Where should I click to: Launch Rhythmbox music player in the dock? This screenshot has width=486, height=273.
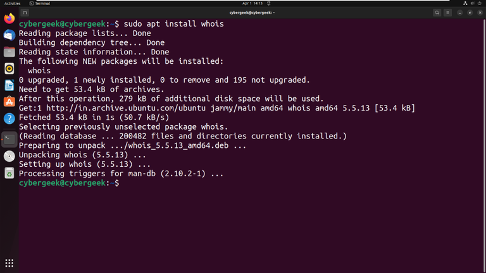coord(9,68)
